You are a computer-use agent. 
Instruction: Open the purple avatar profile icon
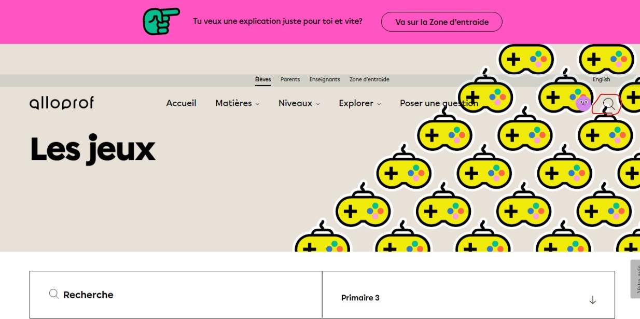[x=583, y=103]
